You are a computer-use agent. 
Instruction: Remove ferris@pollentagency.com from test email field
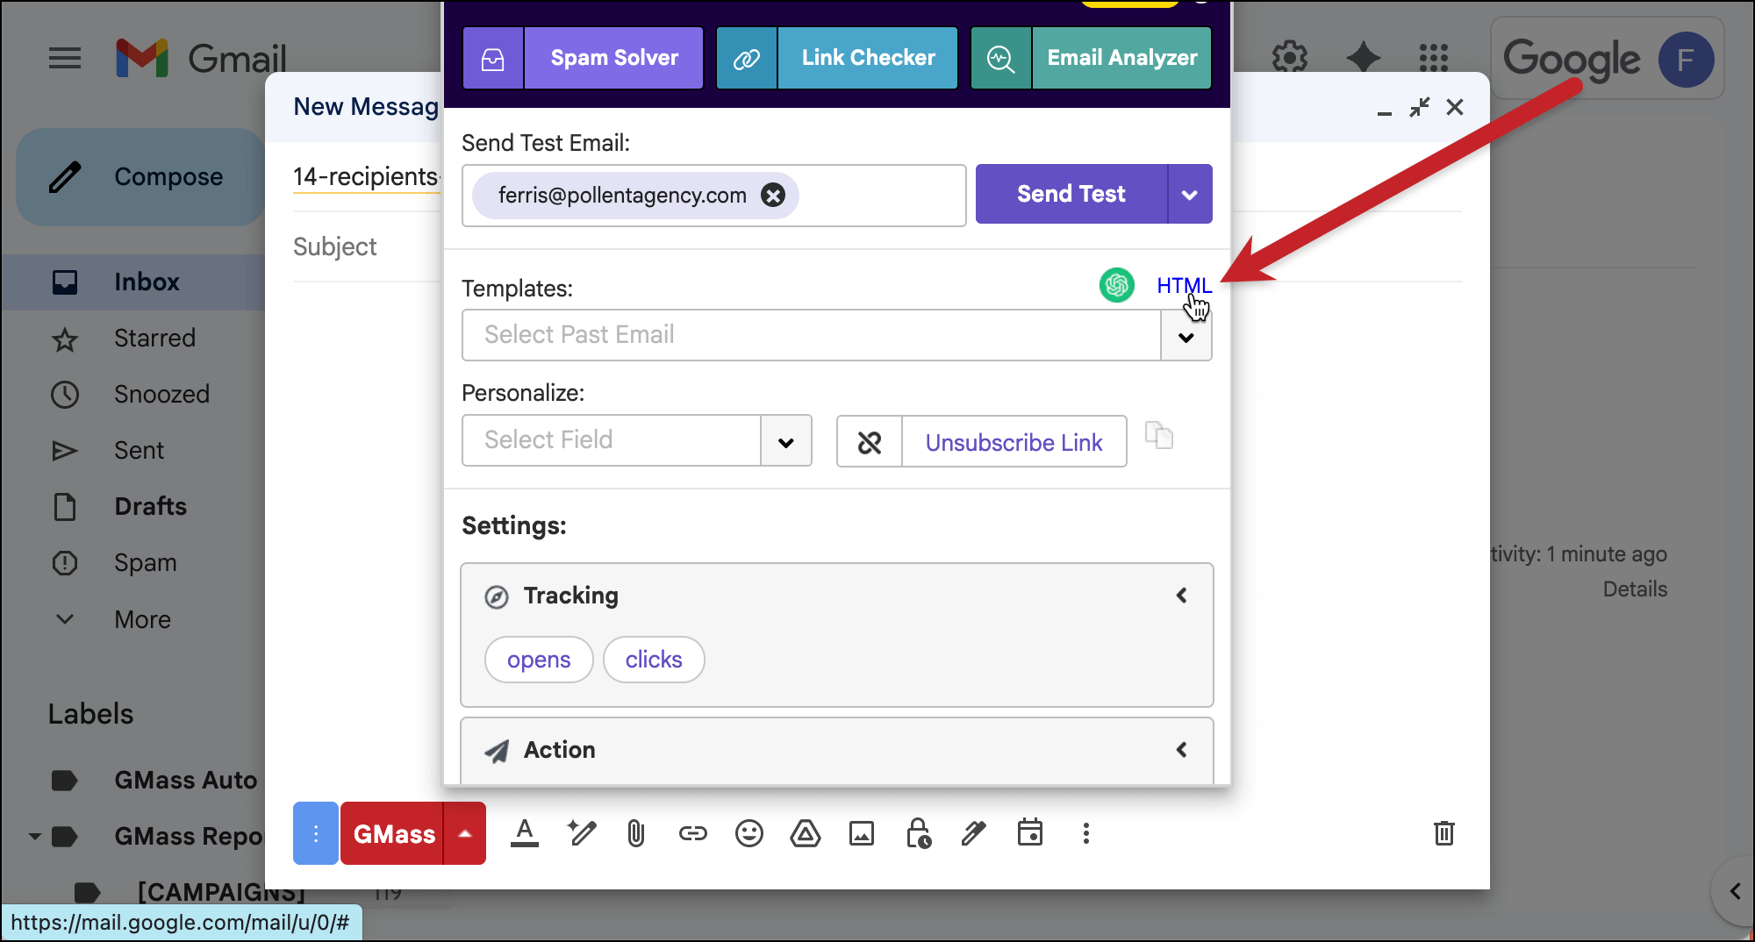(x=773, y=195)
